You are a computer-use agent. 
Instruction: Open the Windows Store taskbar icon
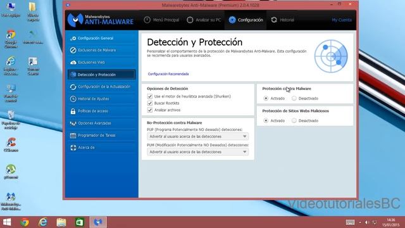point(80,222)
